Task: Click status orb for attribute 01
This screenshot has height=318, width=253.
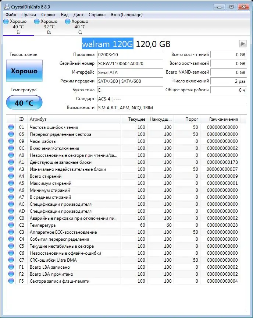Action: [x=11, y=127]
